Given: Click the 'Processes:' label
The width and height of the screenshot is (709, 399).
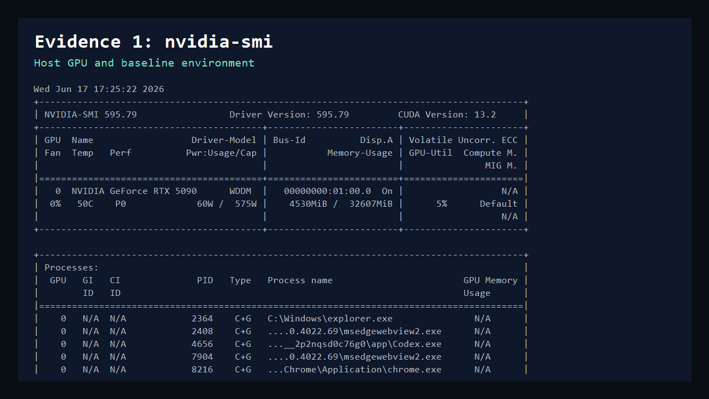Looking at the screenshot, I should coord(71,268).
